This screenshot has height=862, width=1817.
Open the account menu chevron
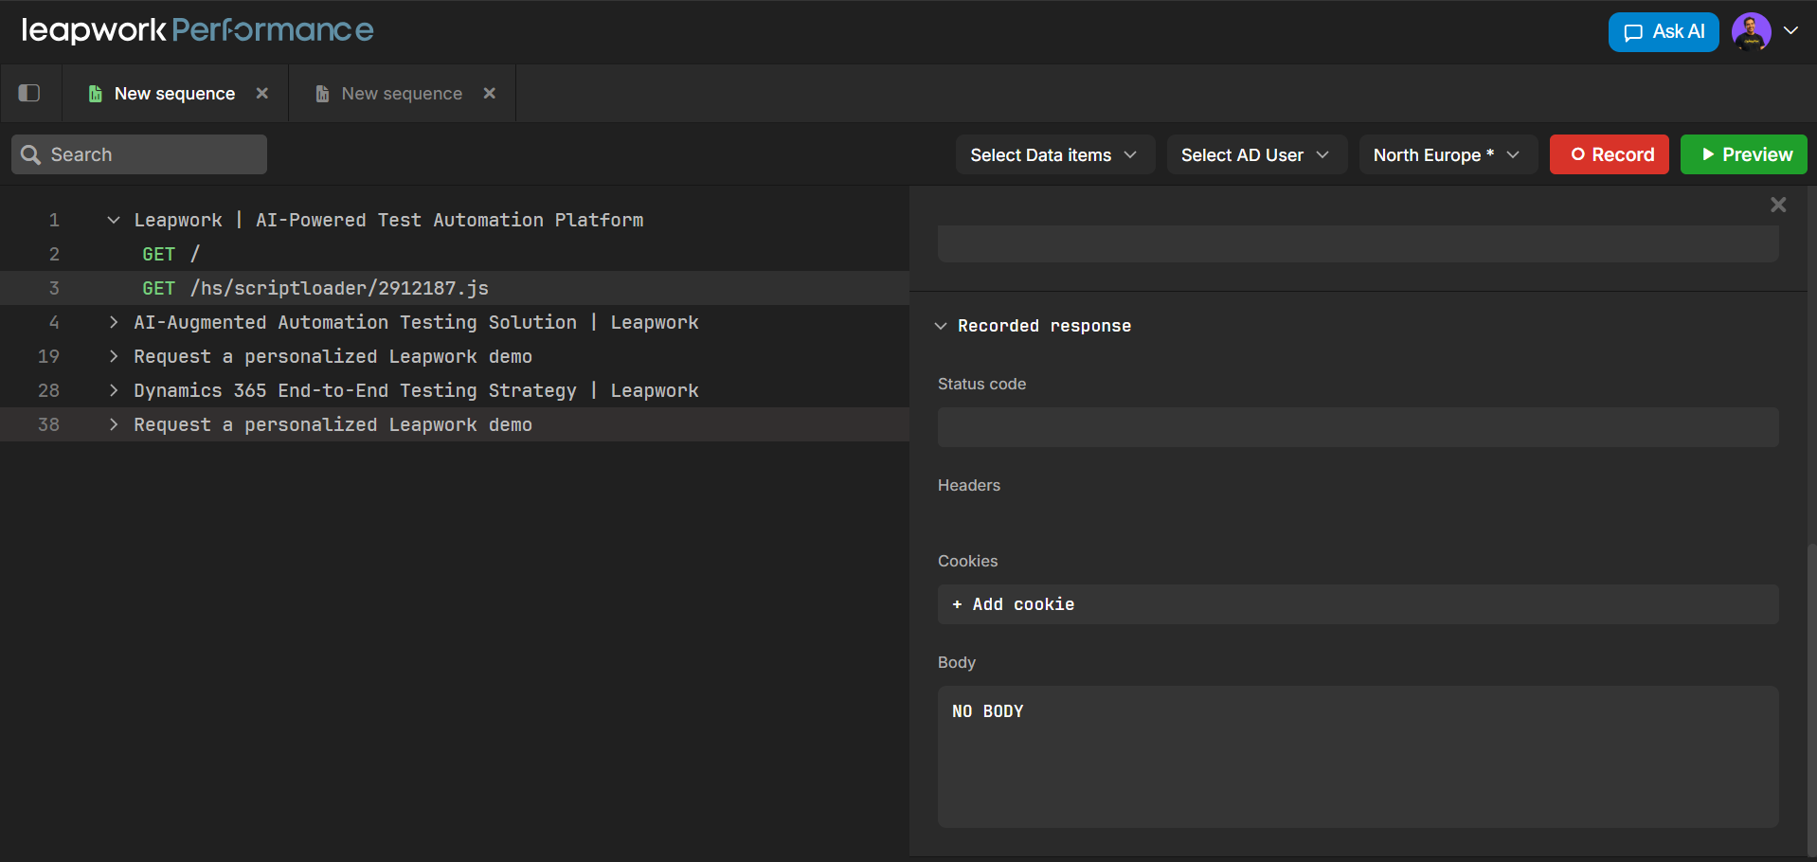[1790, 30]
